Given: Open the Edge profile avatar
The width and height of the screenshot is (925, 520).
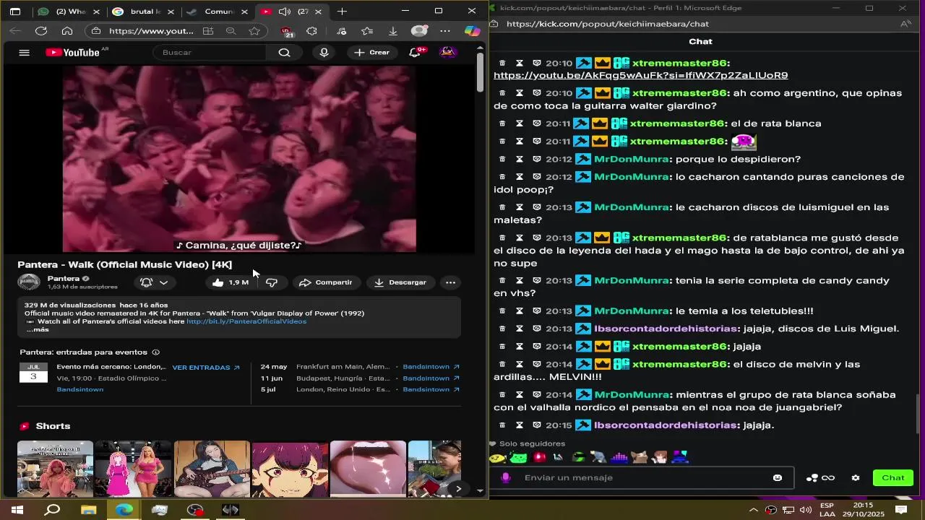Looking at the screenshot, I should [419, 31].
